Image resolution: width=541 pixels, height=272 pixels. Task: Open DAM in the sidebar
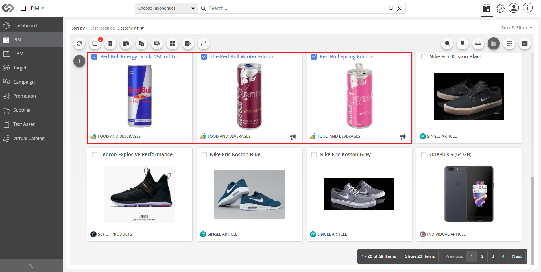pos(31,54)
